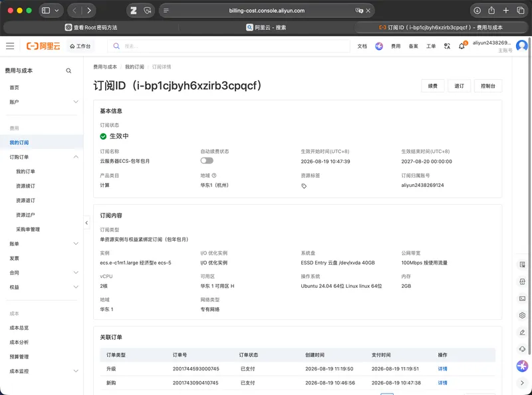Image resolution: width=532 pixels, height=395 pixels.
Task: Open the user avatar menu
Action: [522, 45]
